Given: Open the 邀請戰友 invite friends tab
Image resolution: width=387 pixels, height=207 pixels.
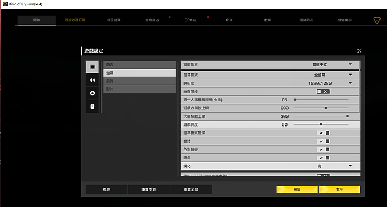Looking at the screenshot, I should 306,20.
